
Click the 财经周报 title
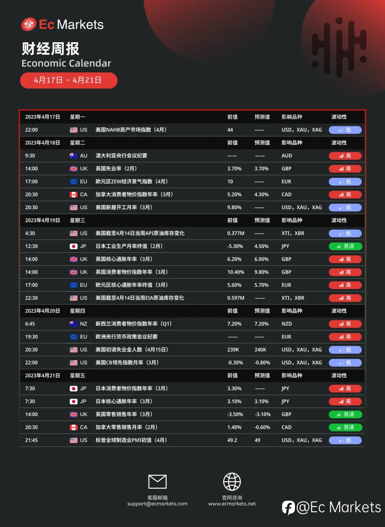point(51,49)
